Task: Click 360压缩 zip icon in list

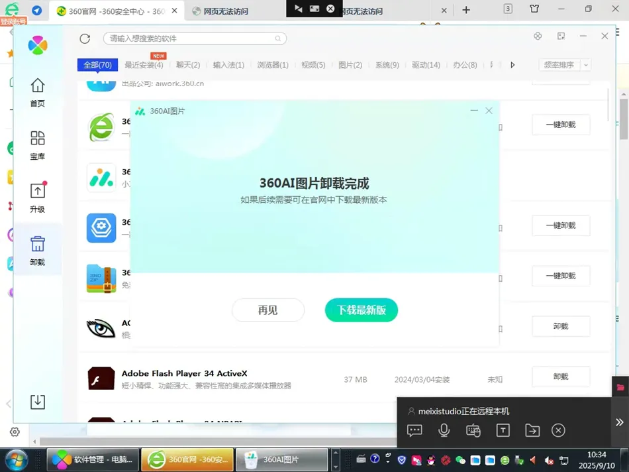Action: coord(101,278)
